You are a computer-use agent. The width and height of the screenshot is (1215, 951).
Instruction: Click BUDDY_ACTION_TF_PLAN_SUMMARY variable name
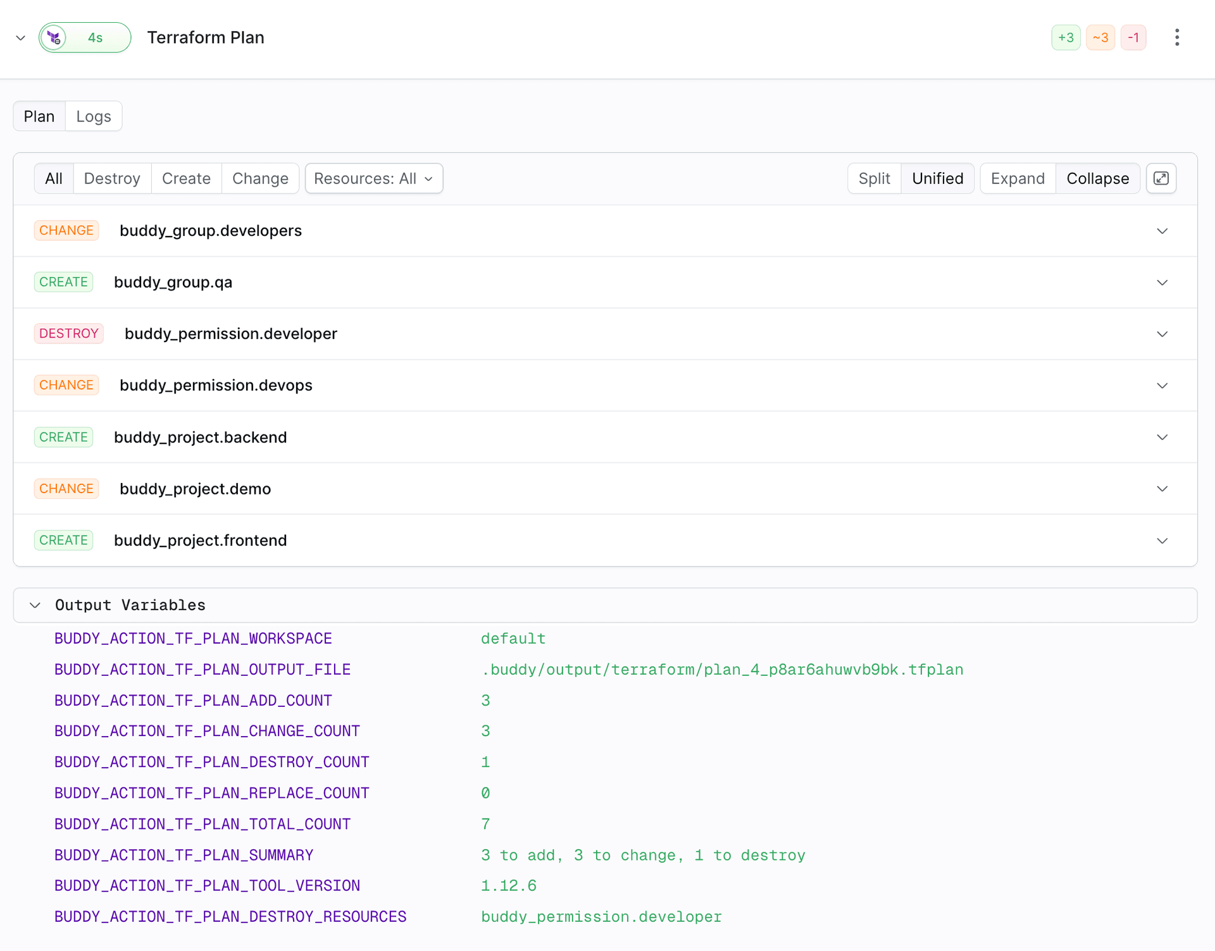coord(184,856)
